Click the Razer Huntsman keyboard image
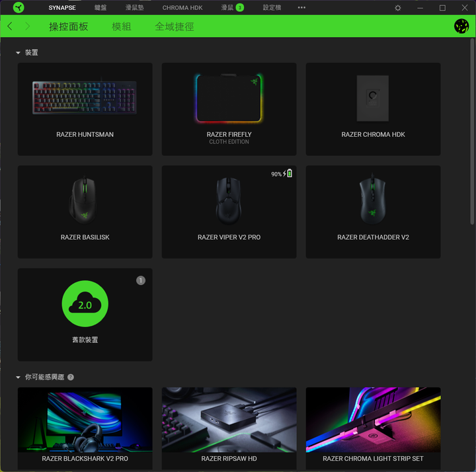Viewport: 476px width, 472px height. [x=85, y=97]
